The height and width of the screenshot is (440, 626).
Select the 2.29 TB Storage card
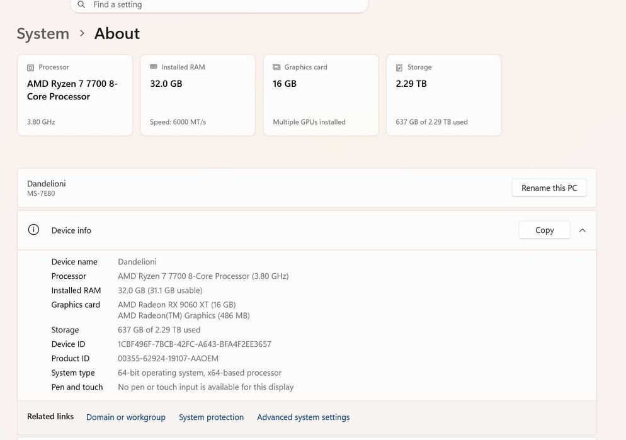(x=443, y=95)
